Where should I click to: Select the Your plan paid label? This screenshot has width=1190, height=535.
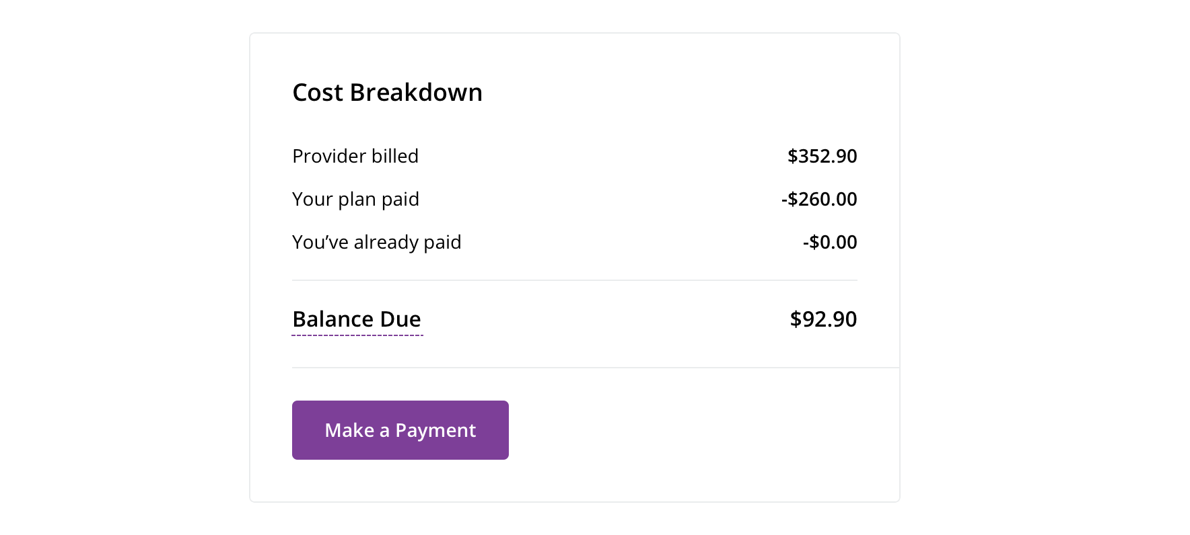[355, 199]
